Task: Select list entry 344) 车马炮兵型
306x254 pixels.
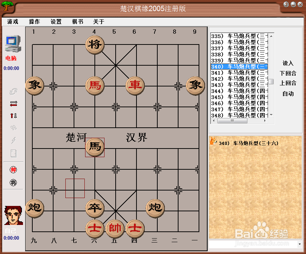Action: (239, 91)
